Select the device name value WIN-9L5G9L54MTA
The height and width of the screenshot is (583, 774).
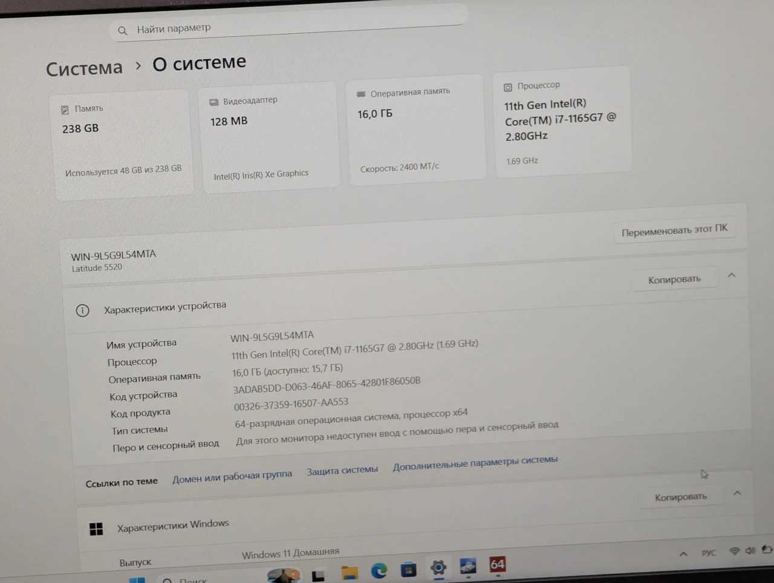coord(272,336)
